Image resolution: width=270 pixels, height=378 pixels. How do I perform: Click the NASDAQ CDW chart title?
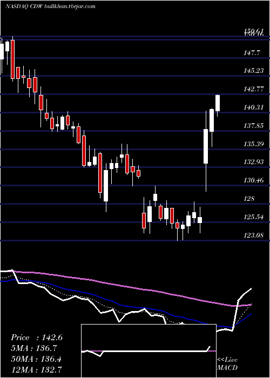50,6
